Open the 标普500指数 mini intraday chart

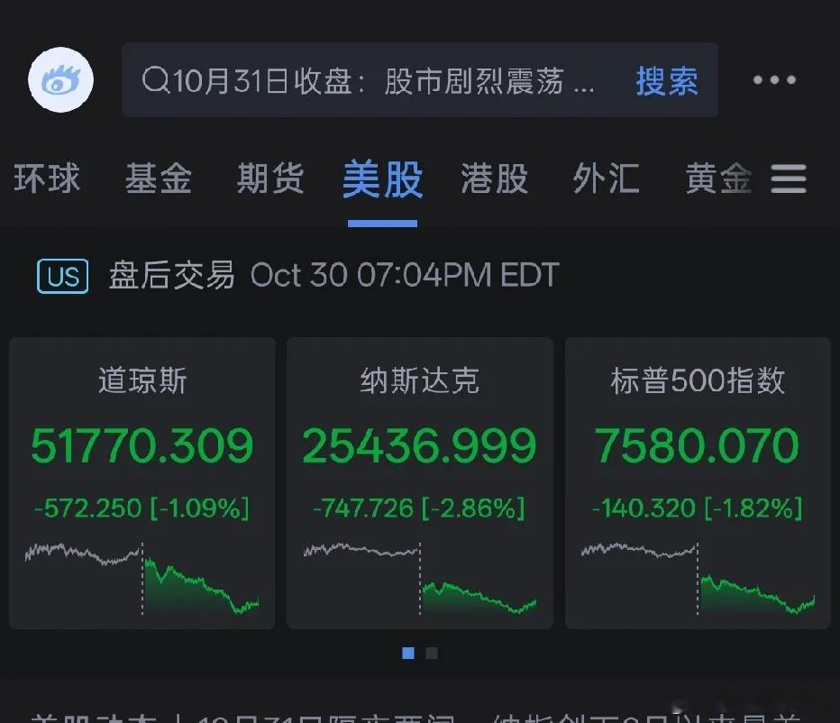pos(698,579)
